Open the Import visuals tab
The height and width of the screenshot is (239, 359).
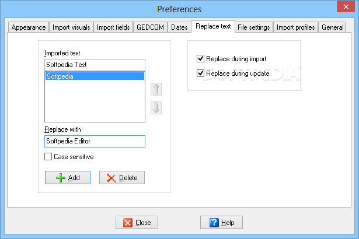pyautogui.click(x=71, y=27)
